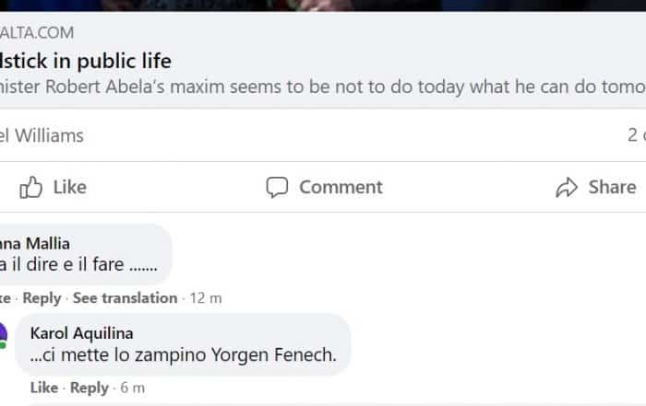
Task: Open the comments count on the post
Action: click(x=635, y=135)
